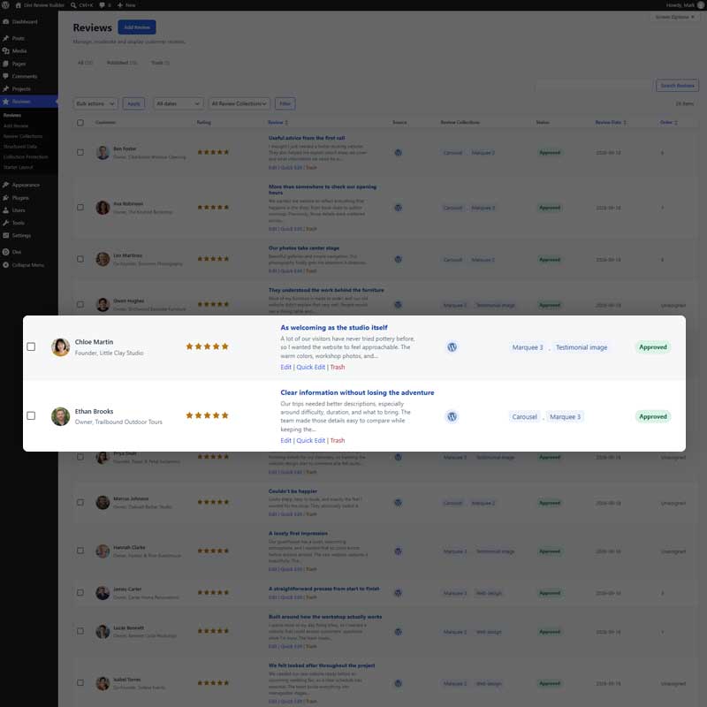
Task: Sort by the Review column header
Action: [277, 122]
